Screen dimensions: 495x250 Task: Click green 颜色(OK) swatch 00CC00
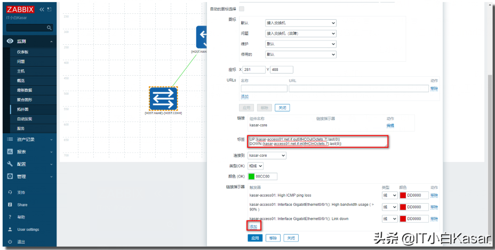coord(252,176)
